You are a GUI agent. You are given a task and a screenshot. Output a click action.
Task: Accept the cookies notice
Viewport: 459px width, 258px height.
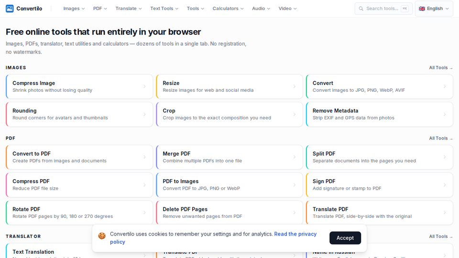click(x=345, y=238)
